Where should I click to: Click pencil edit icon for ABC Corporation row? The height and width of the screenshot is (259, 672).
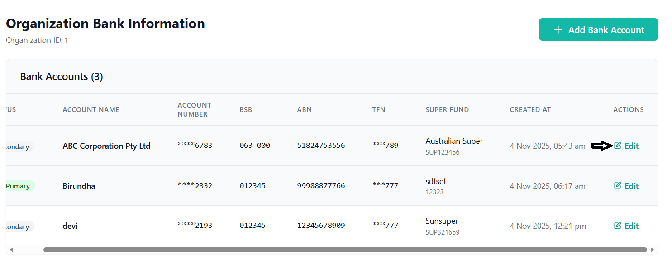click(618, 146)
